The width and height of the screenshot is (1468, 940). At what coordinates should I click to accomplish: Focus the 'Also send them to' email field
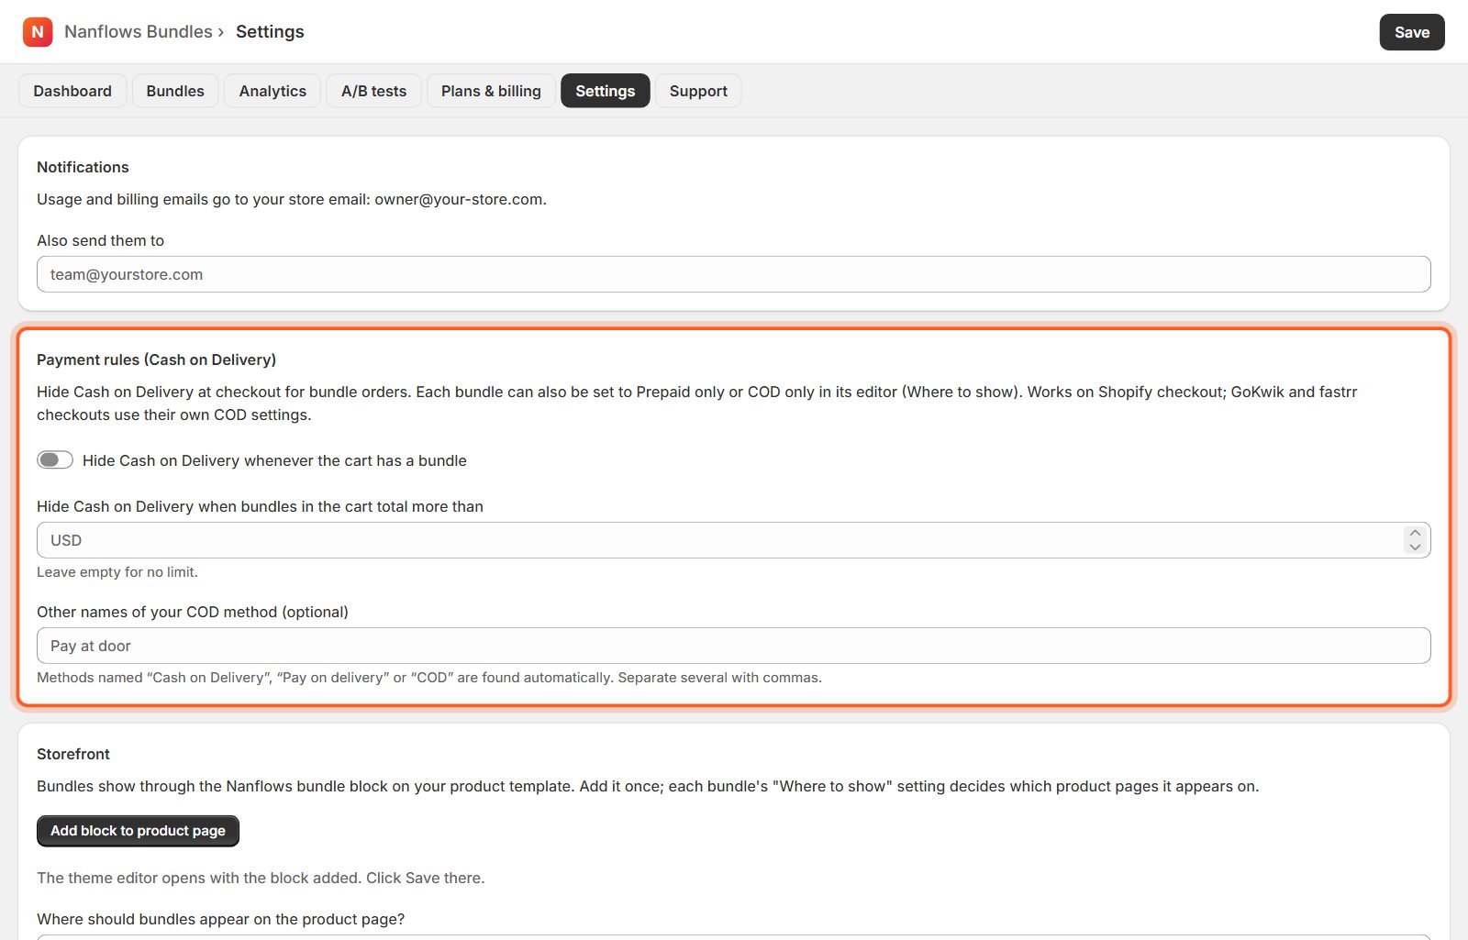(734, 274)
